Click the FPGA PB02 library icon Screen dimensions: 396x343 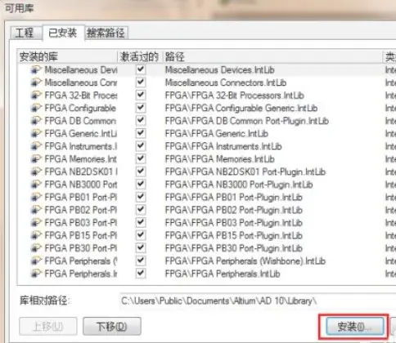pos(36,210)
